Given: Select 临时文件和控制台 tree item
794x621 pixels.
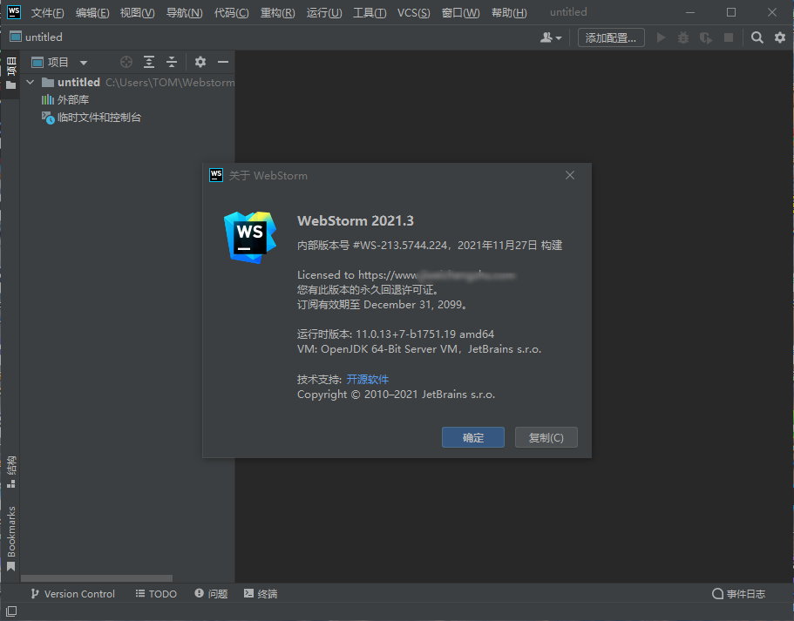Looking at the screenshot, I should coord(92,118).
